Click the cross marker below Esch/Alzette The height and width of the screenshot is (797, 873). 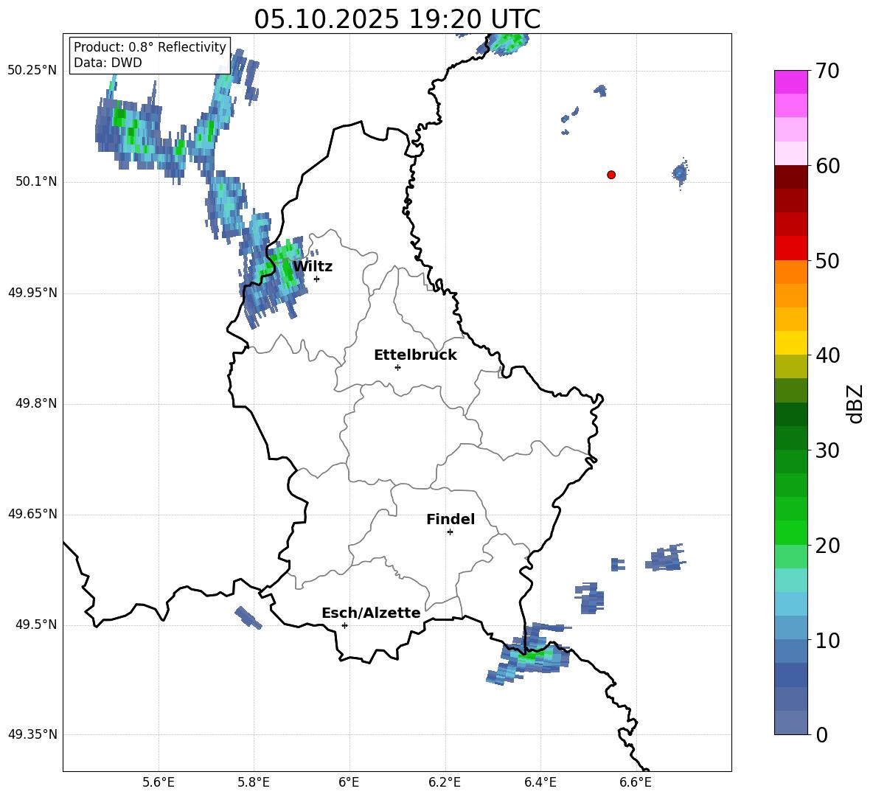tap(344, 625)
